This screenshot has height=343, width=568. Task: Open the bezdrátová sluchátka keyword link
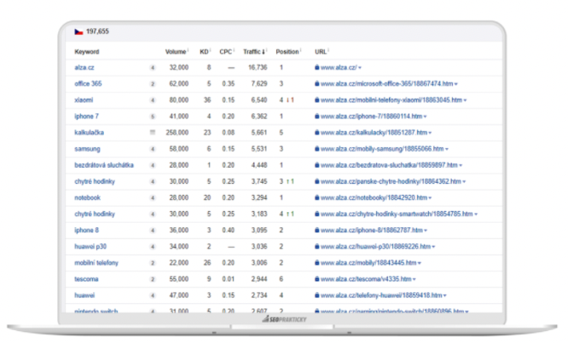click(104, 165)
